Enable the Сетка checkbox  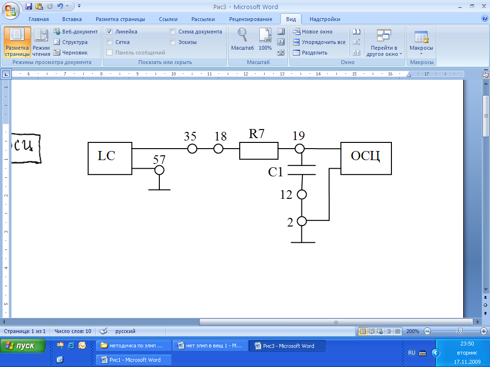pos(110,42)
